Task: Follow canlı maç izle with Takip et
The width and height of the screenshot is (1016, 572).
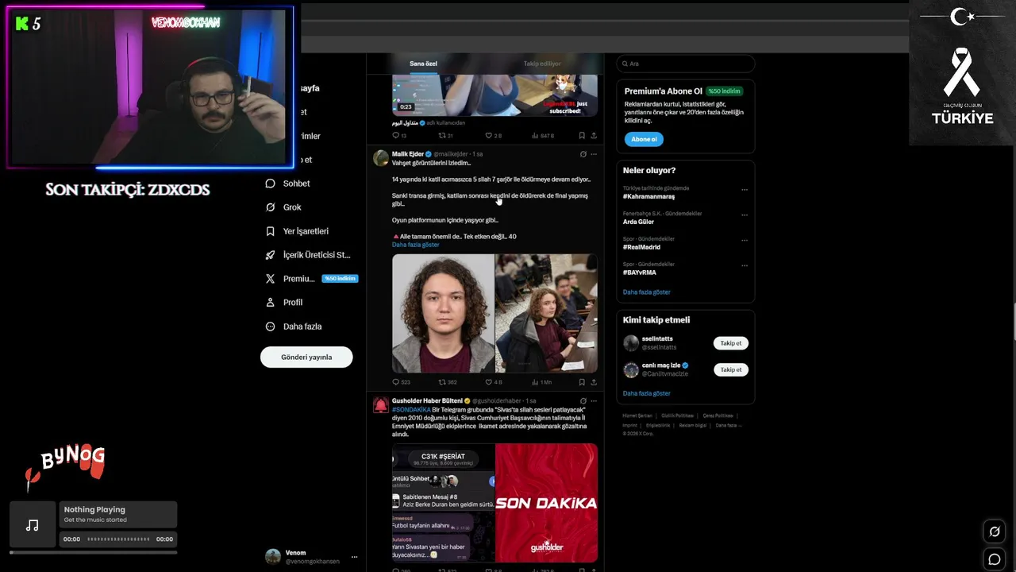Action: point(731,369)
